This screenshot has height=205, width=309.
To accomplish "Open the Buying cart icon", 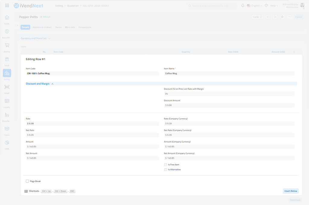I will tap(7, 46).
